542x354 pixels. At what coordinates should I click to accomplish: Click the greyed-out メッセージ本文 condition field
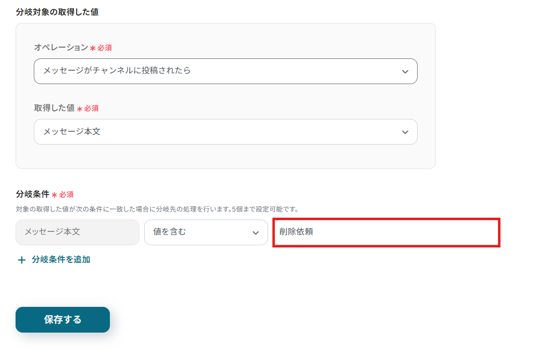(77, 232)
